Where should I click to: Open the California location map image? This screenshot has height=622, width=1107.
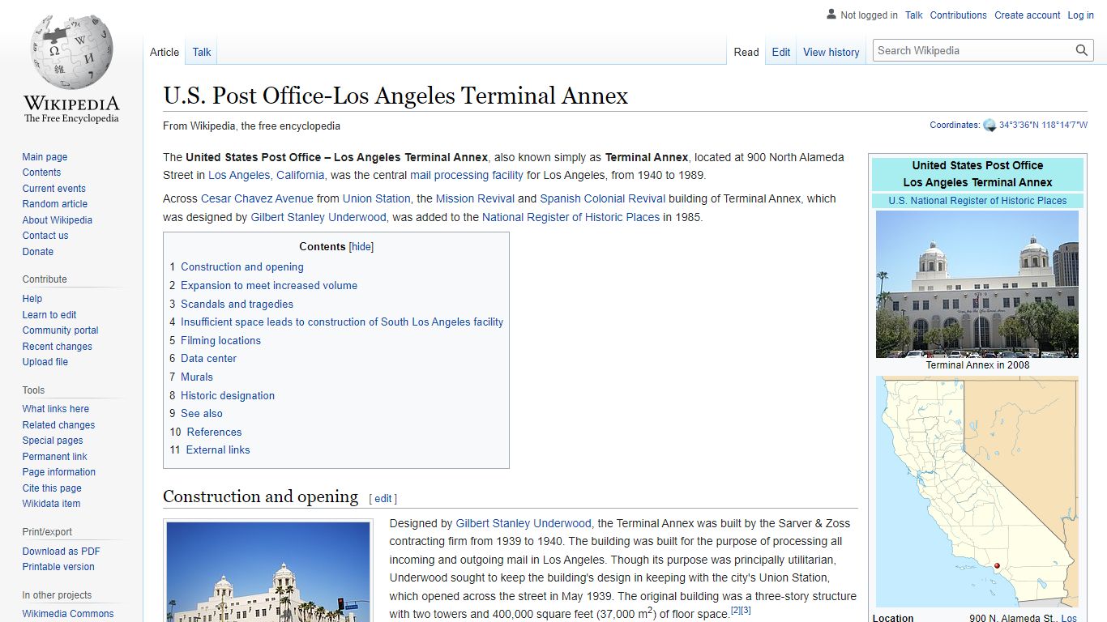tap(977, 492)
